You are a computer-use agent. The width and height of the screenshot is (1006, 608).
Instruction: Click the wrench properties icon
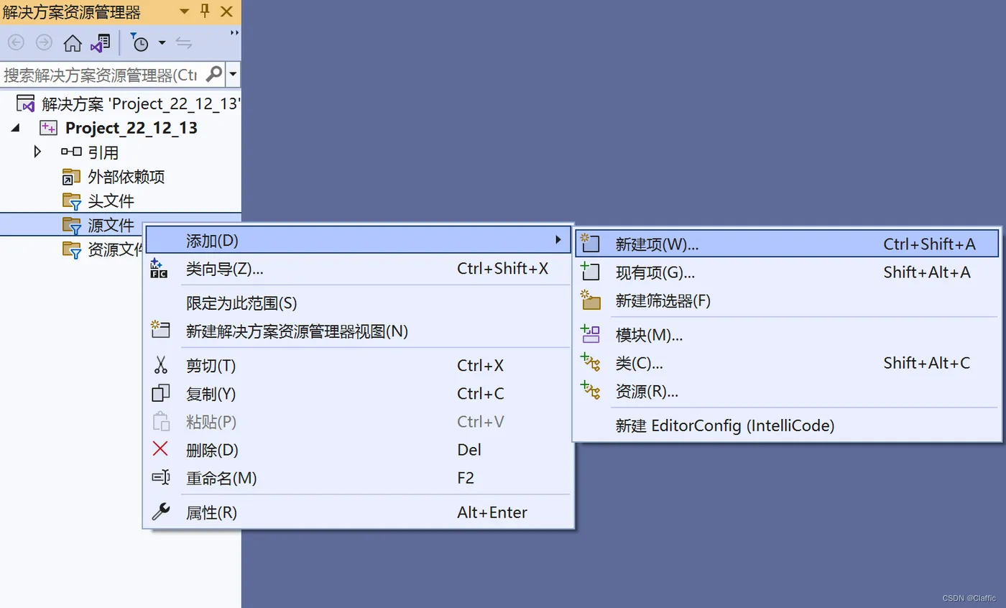[160, 512]
